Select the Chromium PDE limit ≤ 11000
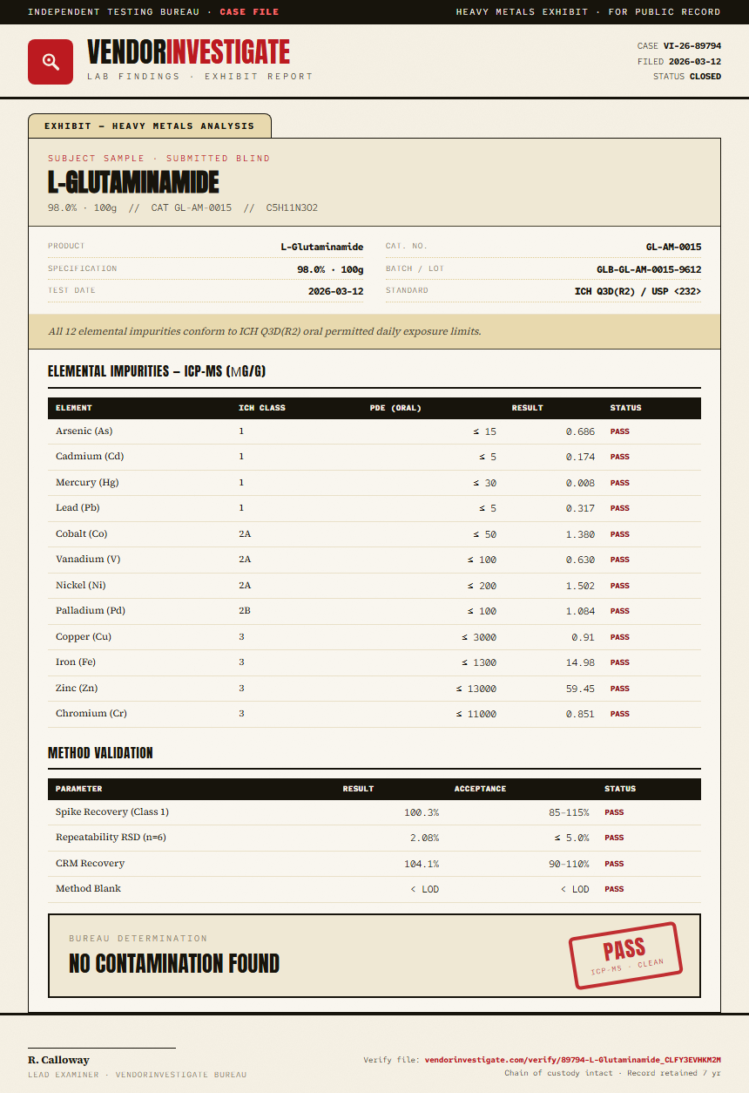This screenshot has height=1093, width=749. (476, 714)
